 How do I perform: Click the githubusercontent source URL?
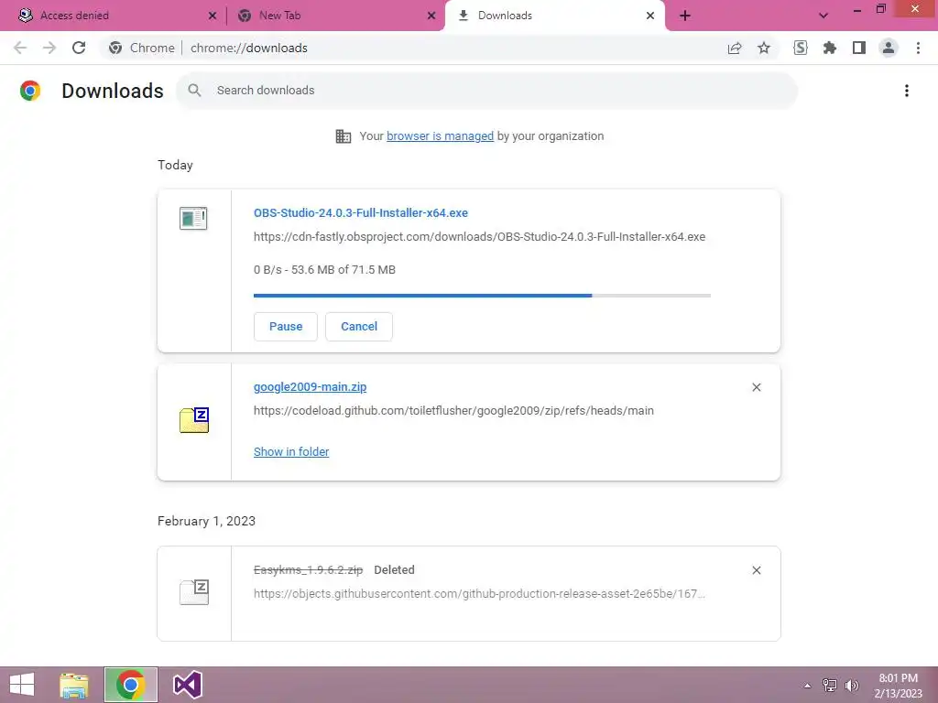coord(479,594)
